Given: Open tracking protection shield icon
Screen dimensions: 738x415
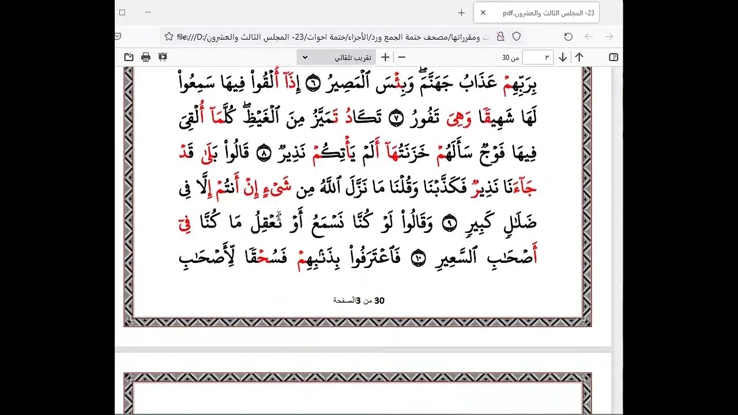Looking at the screenshot, I should click(x=517, y=37).
